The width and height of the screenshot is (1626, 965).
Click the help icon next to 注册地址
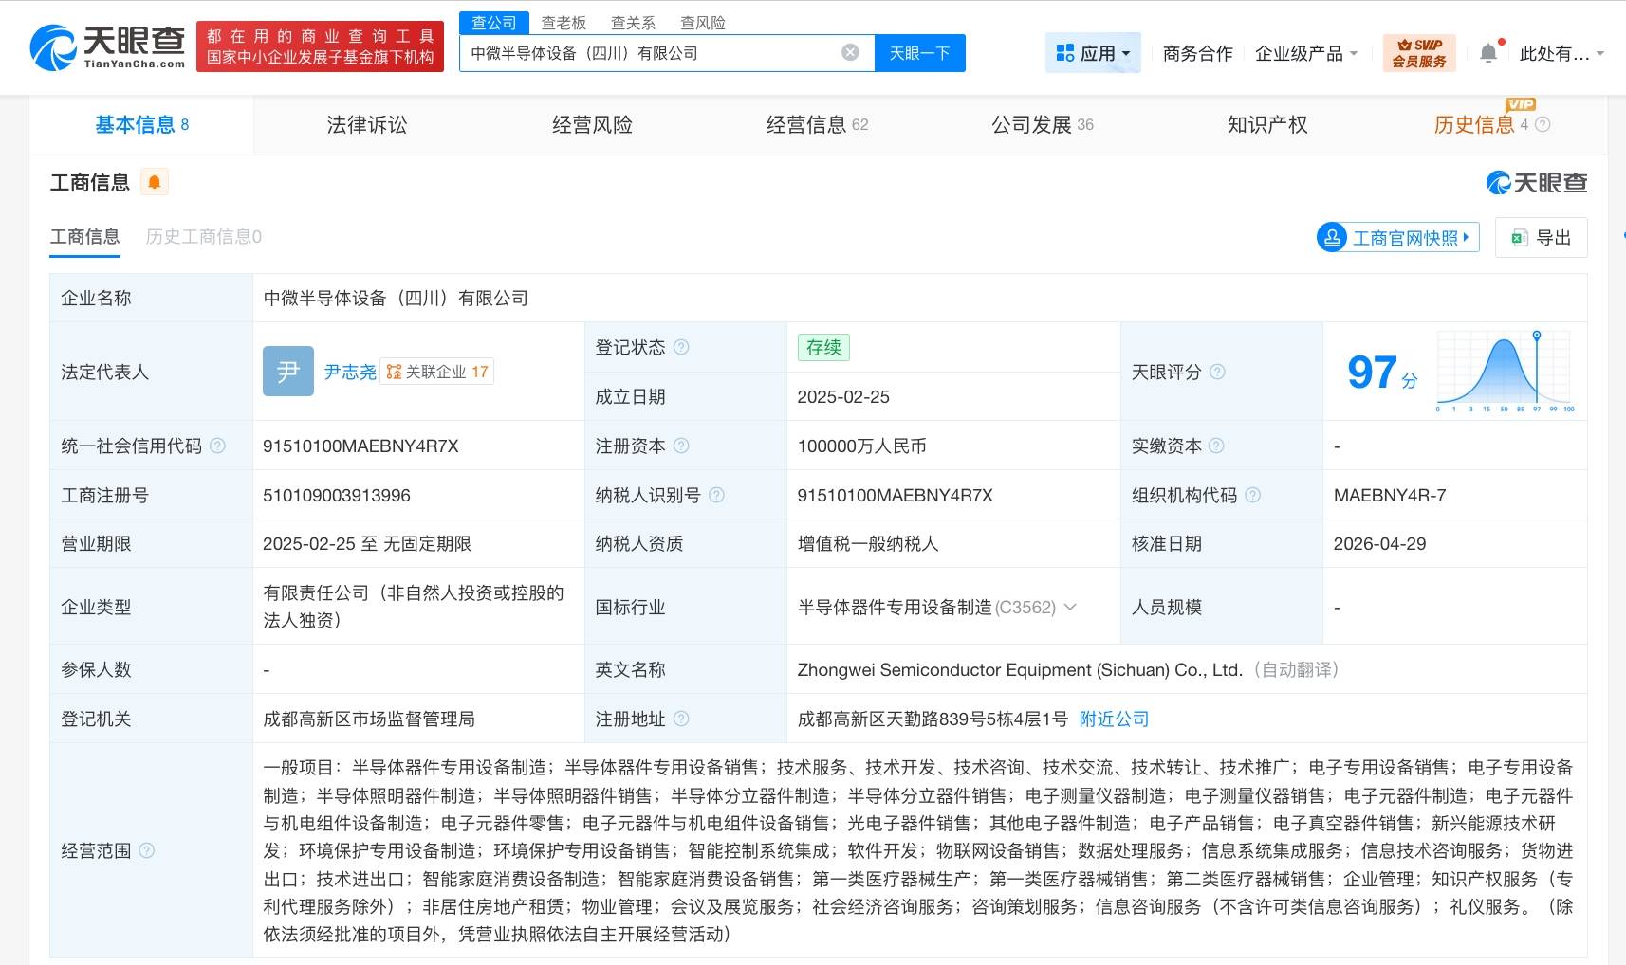[x=681, y=719]
